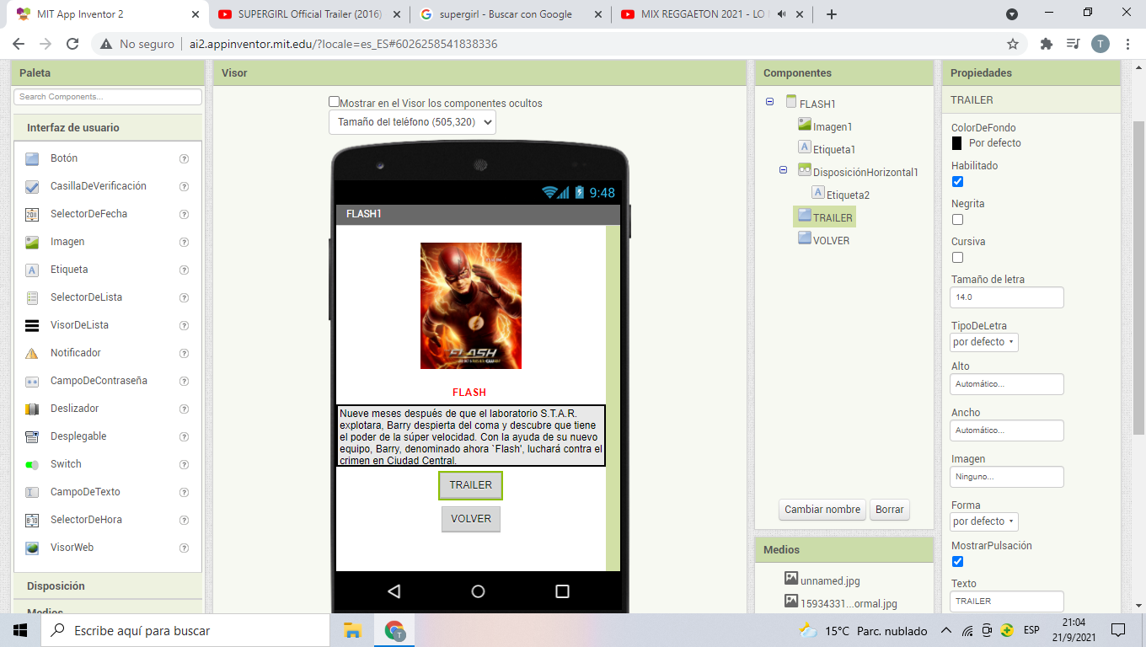1146x647 pixels.
Task: Switch to SUPERGIRL Official Trailer tab
Action: click(308, 14)
